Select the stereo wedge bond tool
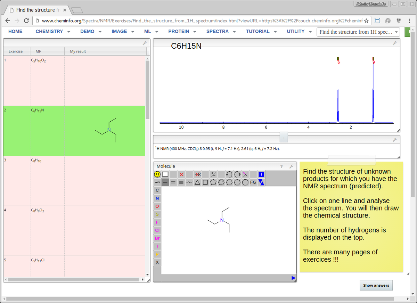The height and width of the screenshot is (303, 417). [157, 182]
